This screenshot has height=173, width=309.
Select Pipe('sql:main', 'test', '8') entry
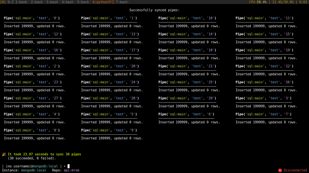(32, 130)
